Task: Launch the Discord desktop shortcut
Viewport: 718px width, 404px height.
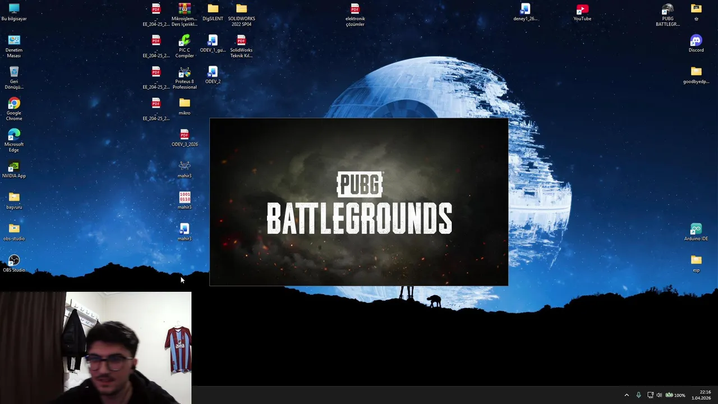Action: click(x=696, y=44)
